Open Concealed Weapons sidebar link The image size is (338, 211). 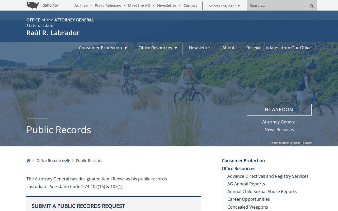pyautogui.click(x=248, y=207)
